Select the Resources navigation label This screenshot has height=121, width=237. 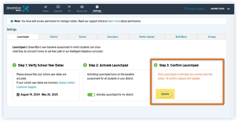[x=82, y=11]
